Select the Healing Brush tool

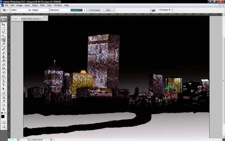[x=3, y=49]
